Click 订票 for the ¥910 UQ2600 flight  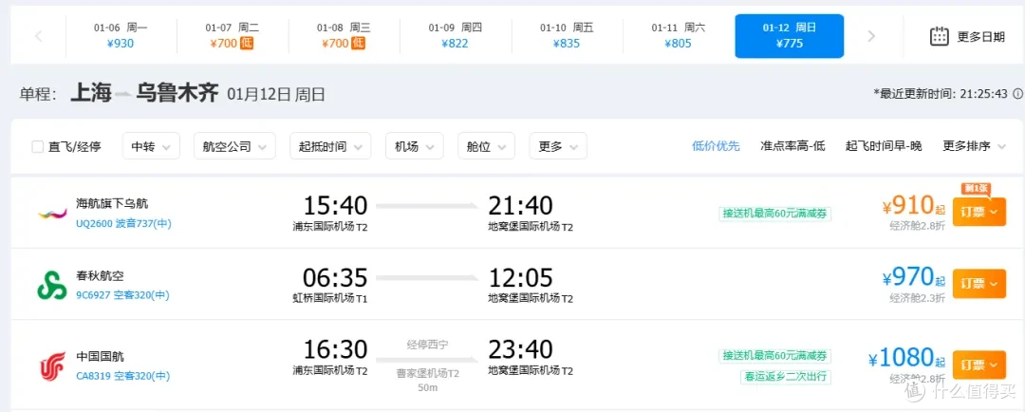[x=978, y=212]
